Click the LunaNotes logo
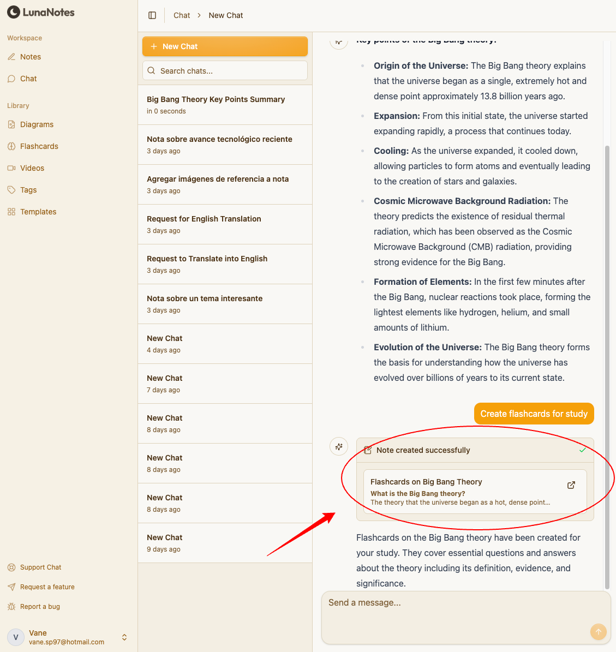Viewport: 616px width, 652px height. [x=41, y=12]
